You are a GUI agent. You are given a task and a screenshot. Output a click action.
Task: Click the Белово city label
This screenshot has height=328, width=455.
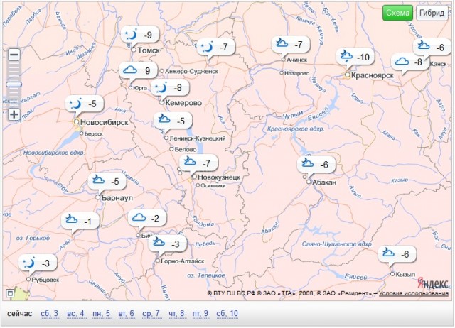click(x=186, y=150)
